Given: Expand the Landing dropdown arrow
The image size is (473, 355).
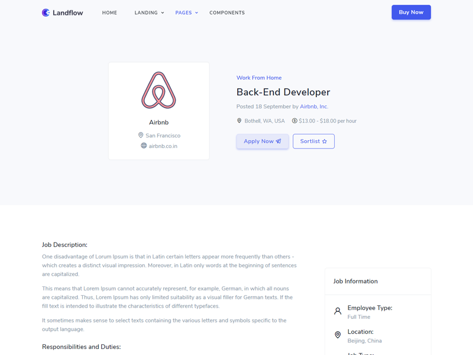Looking at the screenshot, I should click(163, 12).
